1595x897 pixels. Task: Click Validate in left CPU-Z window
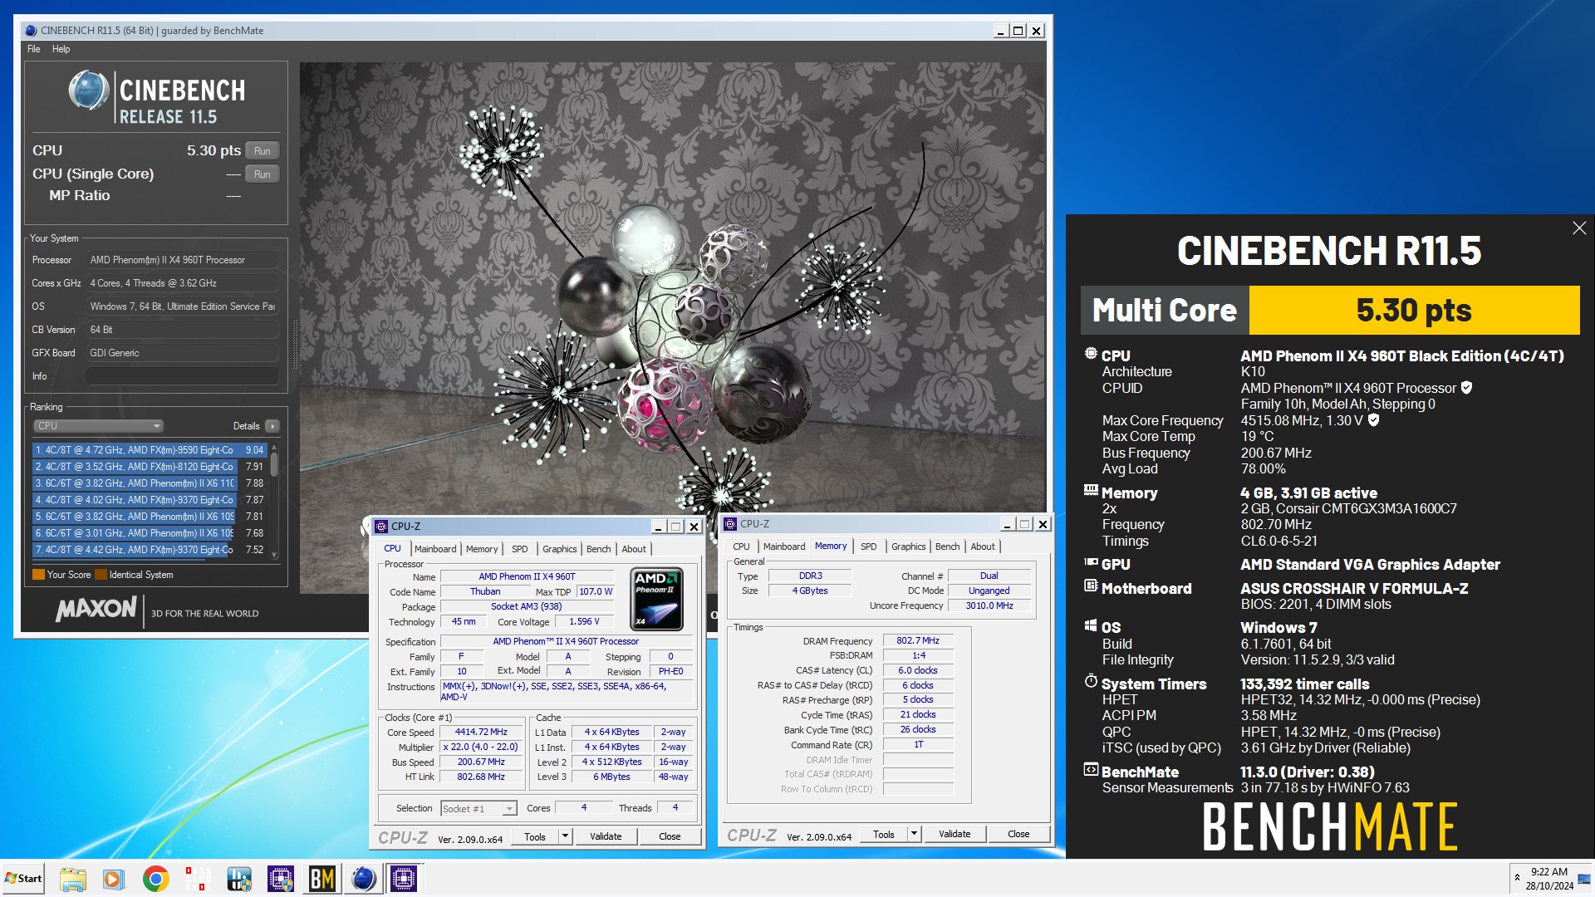pos(606,836)
